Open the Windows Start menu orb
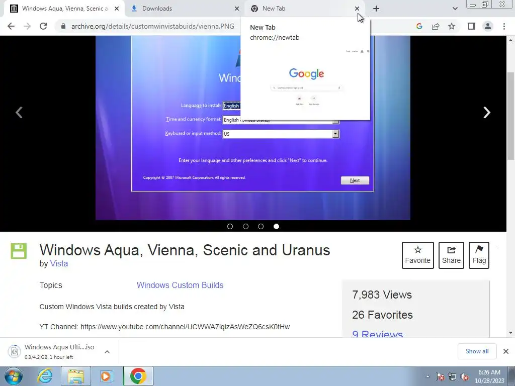Screen dimensions: 515x386 (x=14, y=376)
